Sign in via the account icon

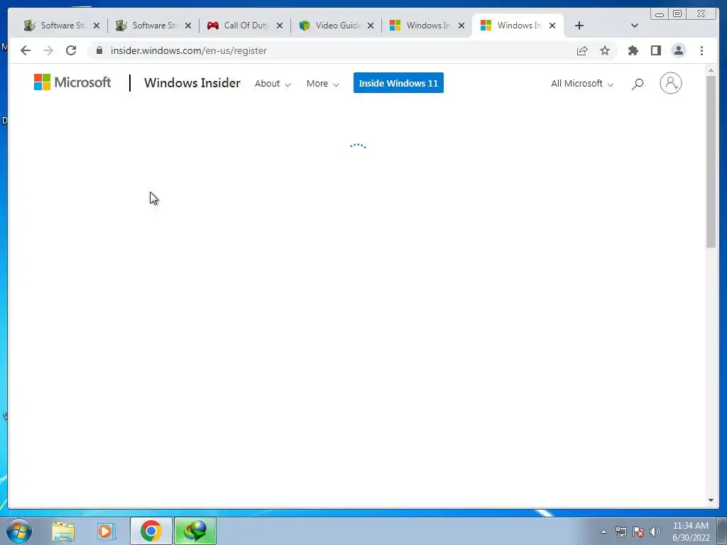pos(670,84)
